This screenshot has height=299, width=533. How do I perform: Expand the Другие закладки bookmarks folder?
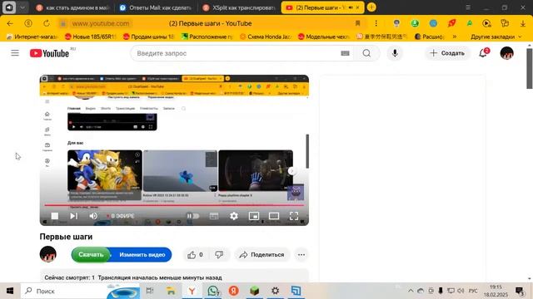[496, 37]
